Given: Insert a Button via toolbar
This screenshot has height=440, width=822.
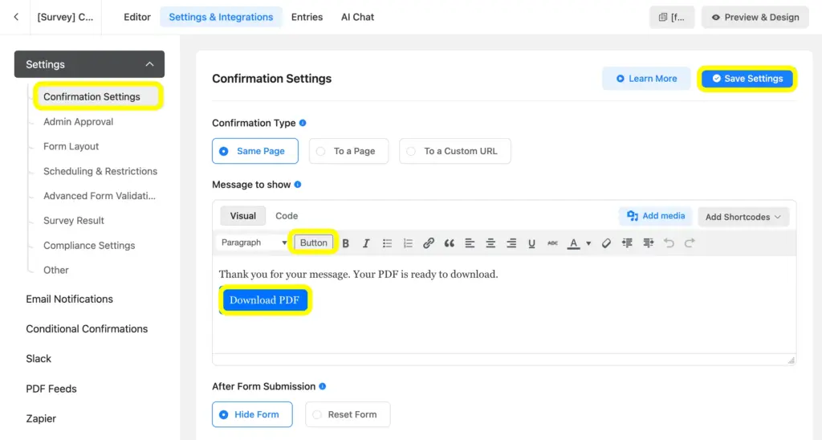Looking at the screenshot, I should coord(314,242).
